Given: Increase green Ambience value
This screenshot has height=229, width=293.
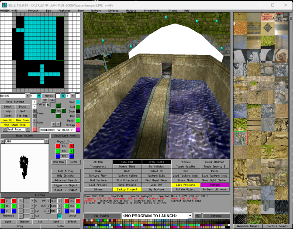Looking at the screenshot, I should (x=14, y=206).
